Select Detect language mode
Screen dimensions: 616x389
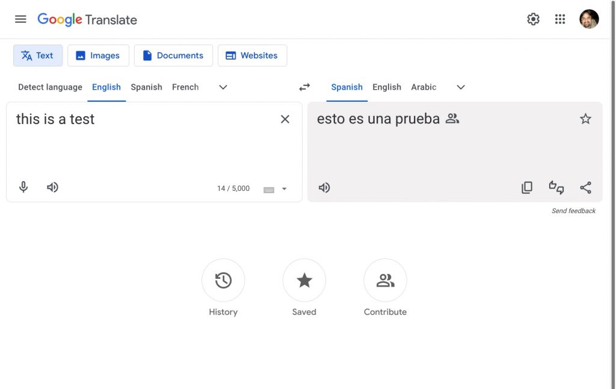50,87
